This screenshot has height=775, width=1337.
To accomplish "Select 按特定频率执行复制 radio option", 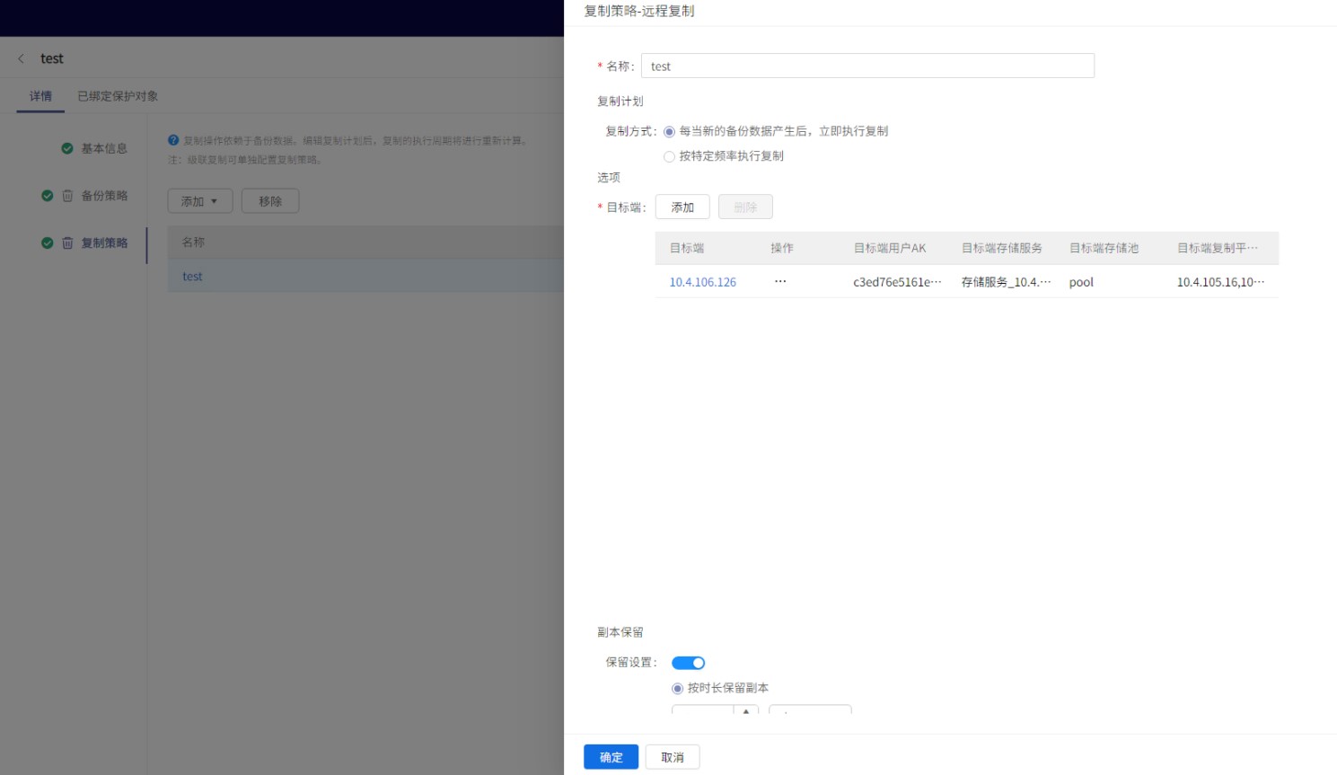I will point(669,157).
